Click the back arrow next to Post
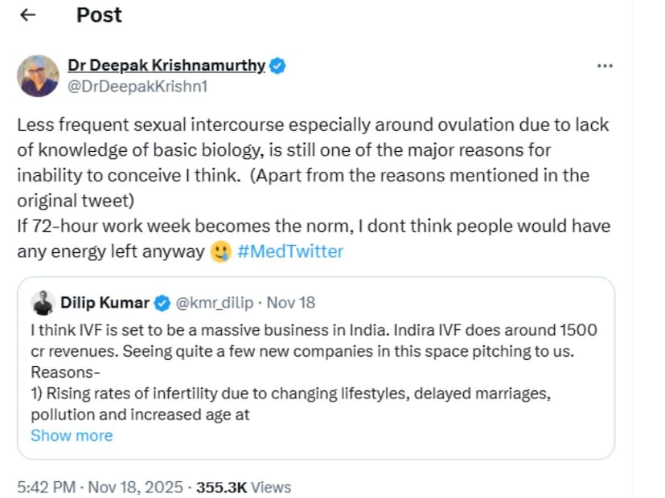 point(28,16)
